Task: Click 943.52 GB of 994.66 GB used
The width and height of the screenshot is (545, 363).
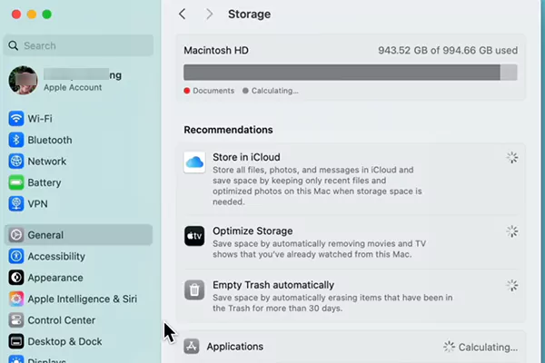Action: (x=448, y=51)
